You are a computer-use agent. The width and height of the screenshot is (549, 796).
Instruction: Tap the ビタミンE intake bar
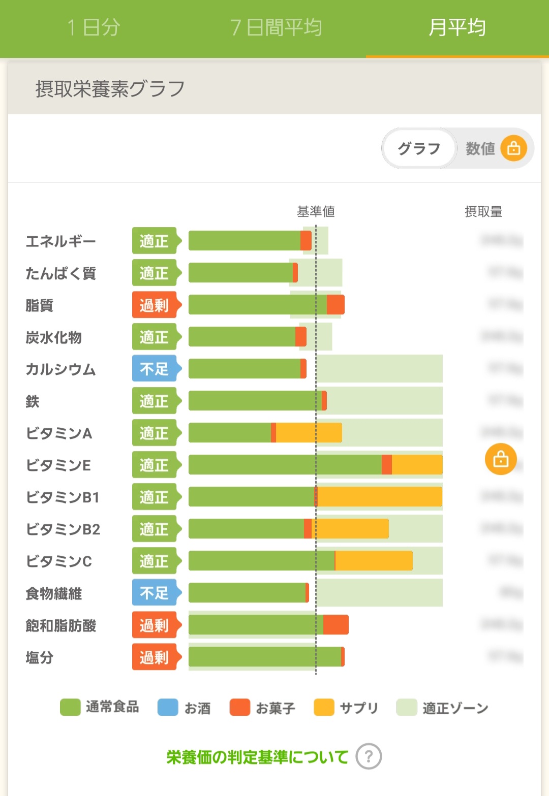(x=315, y=465)
